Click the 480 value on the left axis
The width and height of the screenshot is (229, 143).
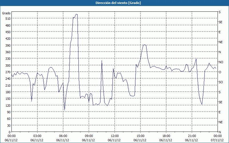[x=8, y=25]
